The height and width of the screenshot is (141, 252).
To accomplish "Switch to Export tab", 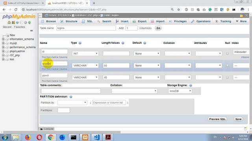I will coord(139,21).
